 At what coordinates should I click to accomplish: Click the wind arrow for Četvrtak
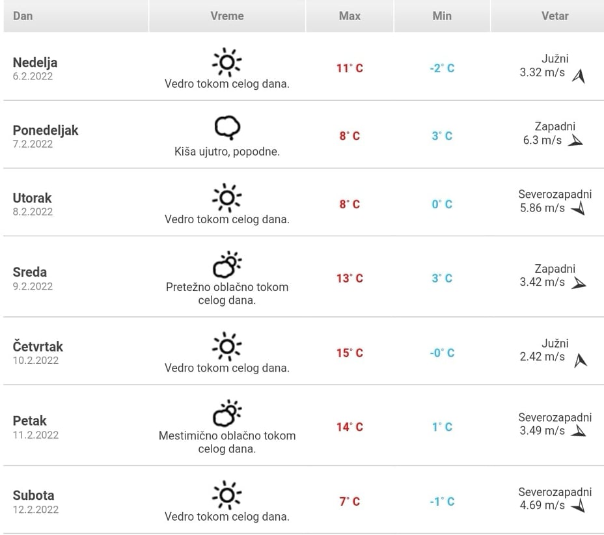click(580, 360)
